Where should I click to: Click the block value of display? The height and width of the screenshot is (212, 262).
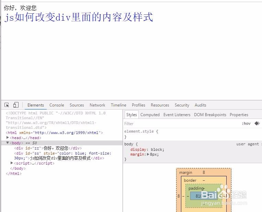157,149
